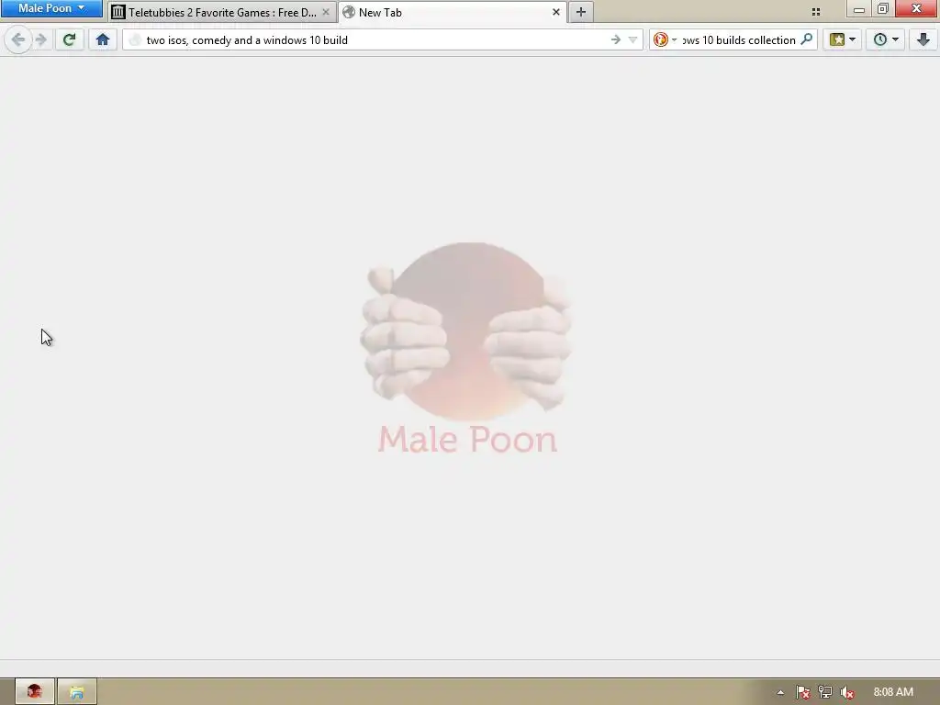This screenshot has height=705, width=940.
Task: Close the Teletubbies 2 Favorite Games tab
Action: pyautogui.click(x=326, y=12)
